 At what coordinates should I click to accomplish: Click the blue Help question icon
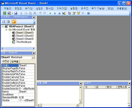pyautogui.click(x=89, y=13)
